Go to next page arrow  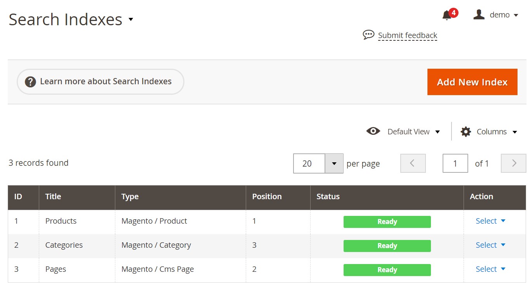(513, 163)
